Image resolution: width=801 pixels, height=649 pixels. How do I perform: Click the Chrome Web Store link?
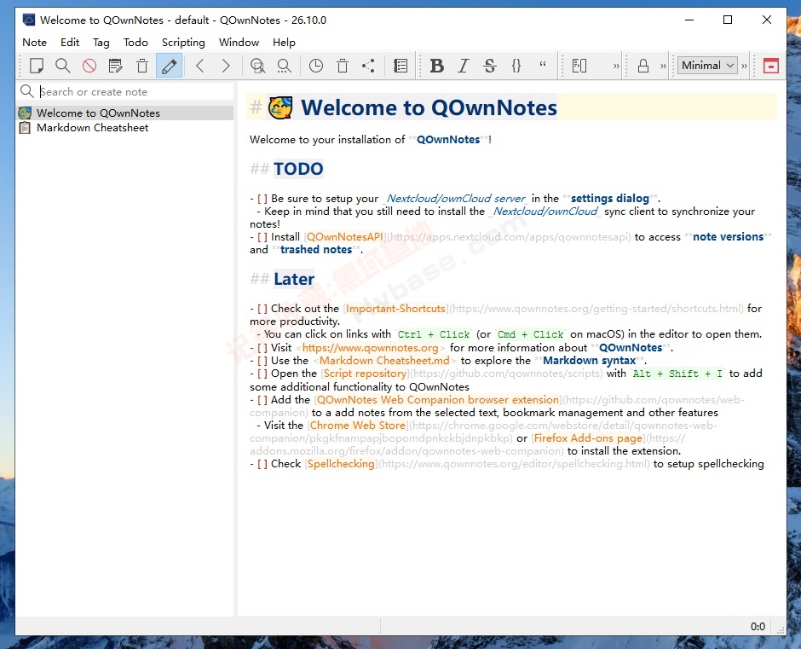358,426
